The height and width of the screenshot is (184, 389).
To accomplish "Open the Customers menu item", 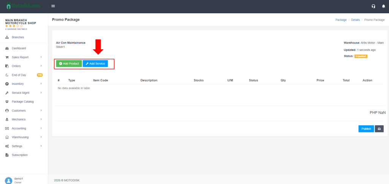I will 19,111.
